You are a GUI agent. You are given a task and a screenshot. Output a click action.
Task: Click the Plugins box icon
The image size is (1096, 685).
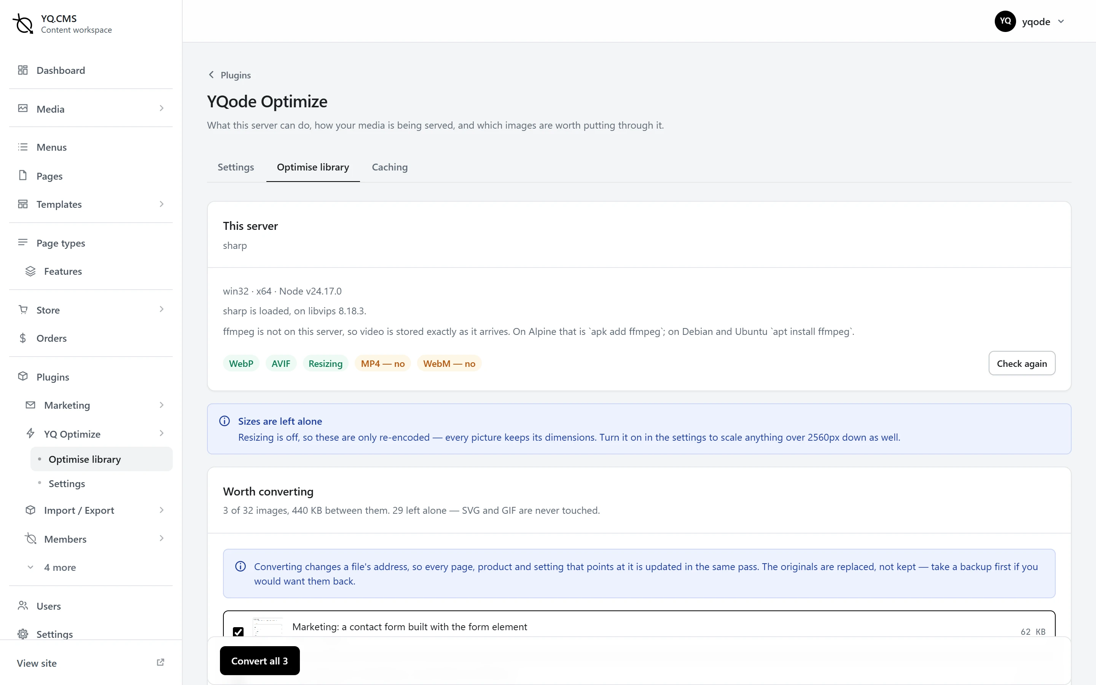pos(23,376)
